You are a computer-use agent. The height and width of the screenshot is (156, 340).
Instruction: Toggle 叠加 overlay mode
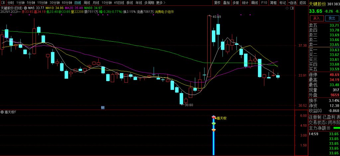coord(226,2)
